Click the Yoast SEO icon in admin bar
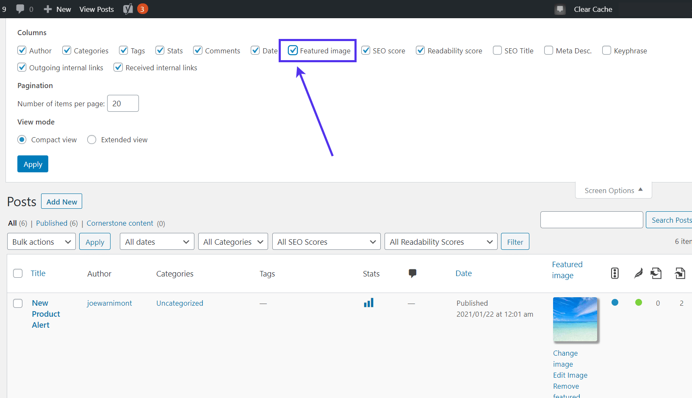Viewport: 692px width, 398px height. click(128, 9)
